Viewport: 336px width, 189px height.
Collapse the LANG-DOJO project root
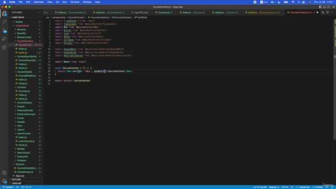[x=18, y=17]
